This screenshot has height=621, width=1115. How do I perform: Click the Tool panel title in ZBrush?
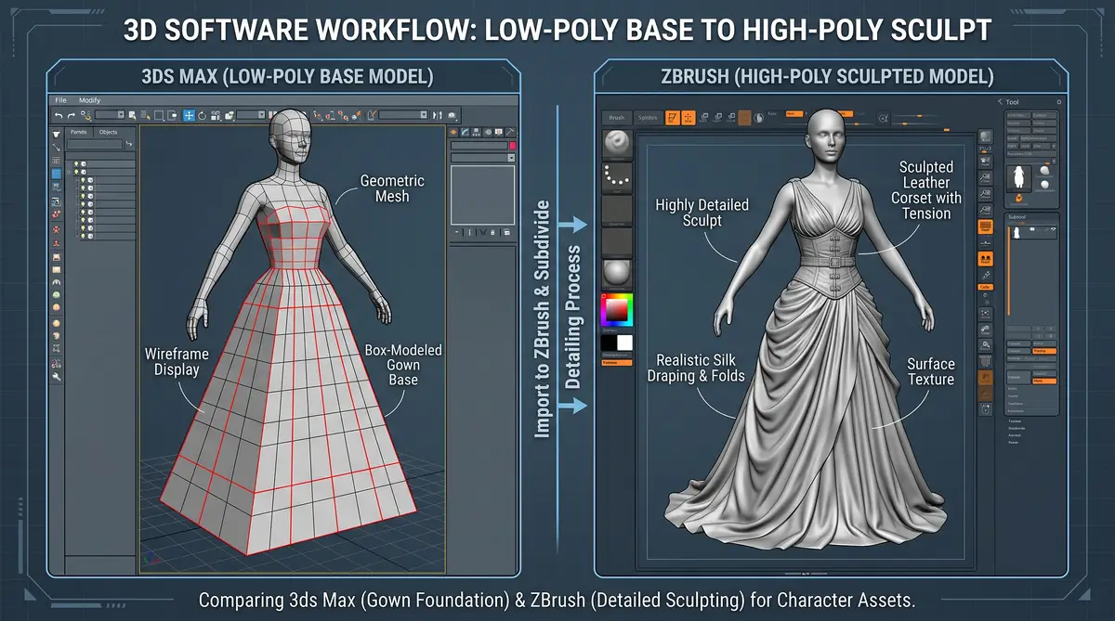(x=1012, y=102)
